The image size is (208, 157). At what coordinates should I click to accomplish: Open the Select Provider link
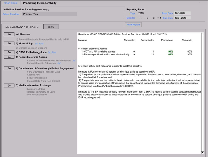11,14
